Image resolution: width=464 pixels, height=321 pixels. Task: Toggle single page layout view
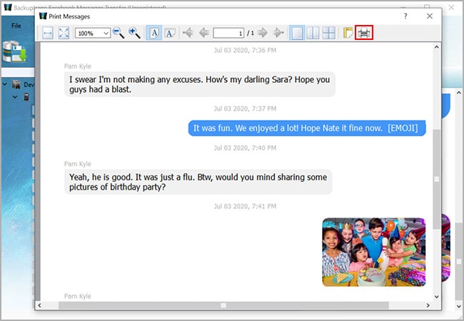pos(296,33)
